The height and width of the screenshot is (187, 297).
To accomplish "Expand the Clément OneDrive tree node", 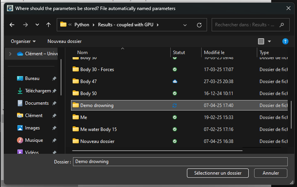I will pos(10,54).
